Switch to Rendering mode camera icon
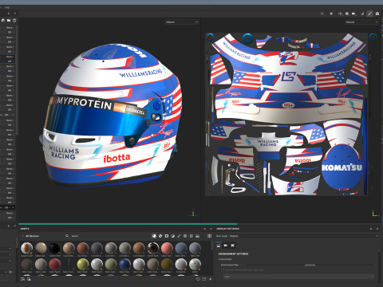 377,14
